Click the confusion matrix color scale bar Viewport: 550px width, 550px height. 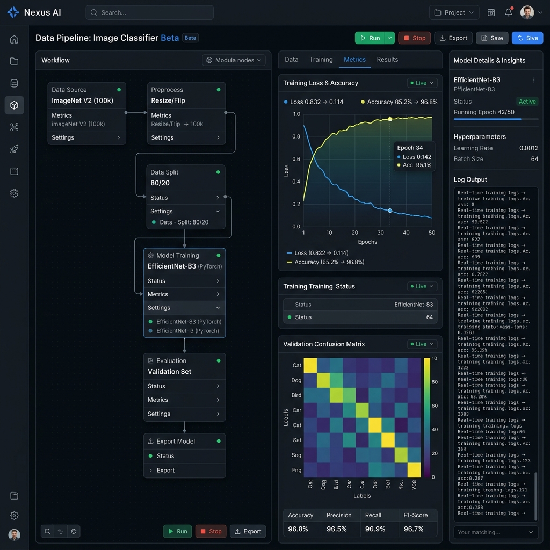tap(426, 417)
